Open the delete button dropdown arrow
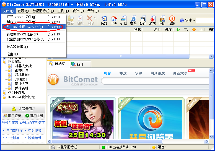 [x=95, y=18]
